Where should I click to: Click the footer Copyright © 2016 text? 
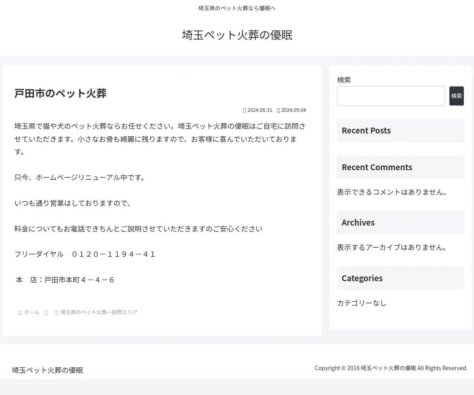(391, 368)
